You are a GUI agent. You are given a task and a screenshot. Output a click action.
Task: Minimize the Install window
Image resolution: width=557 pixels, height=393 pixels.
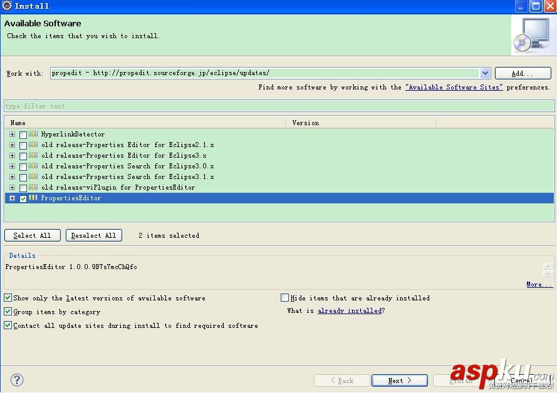(521, 6)
